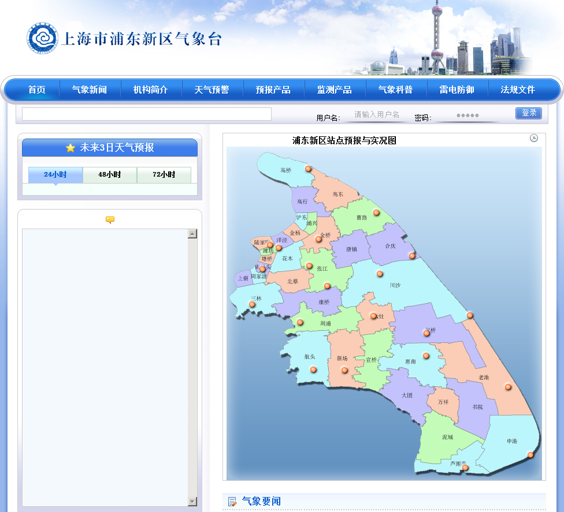The image size is (564, 512).
Task: Switch to the 24小时 forecast tab
Action: (55, 175)
